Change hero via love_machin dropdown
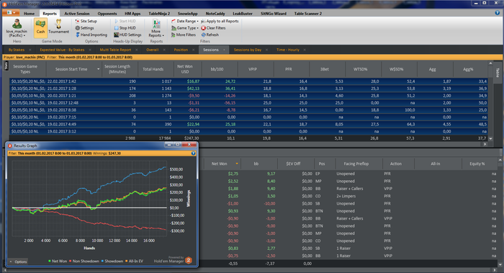 [17, 33]
